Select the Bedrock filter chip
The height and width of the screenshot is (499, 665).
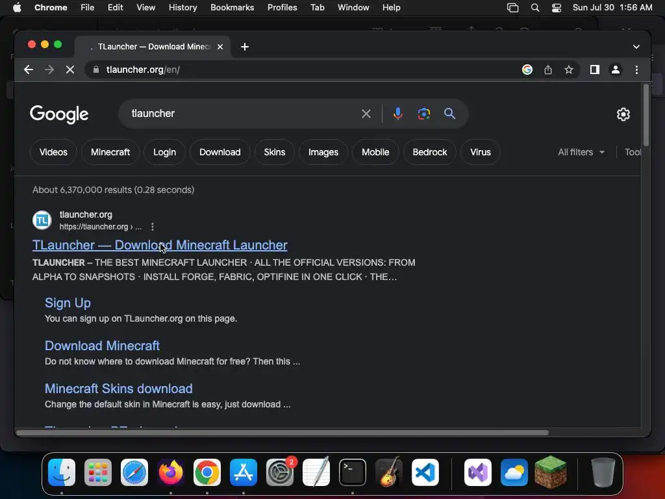click(430, 152)
